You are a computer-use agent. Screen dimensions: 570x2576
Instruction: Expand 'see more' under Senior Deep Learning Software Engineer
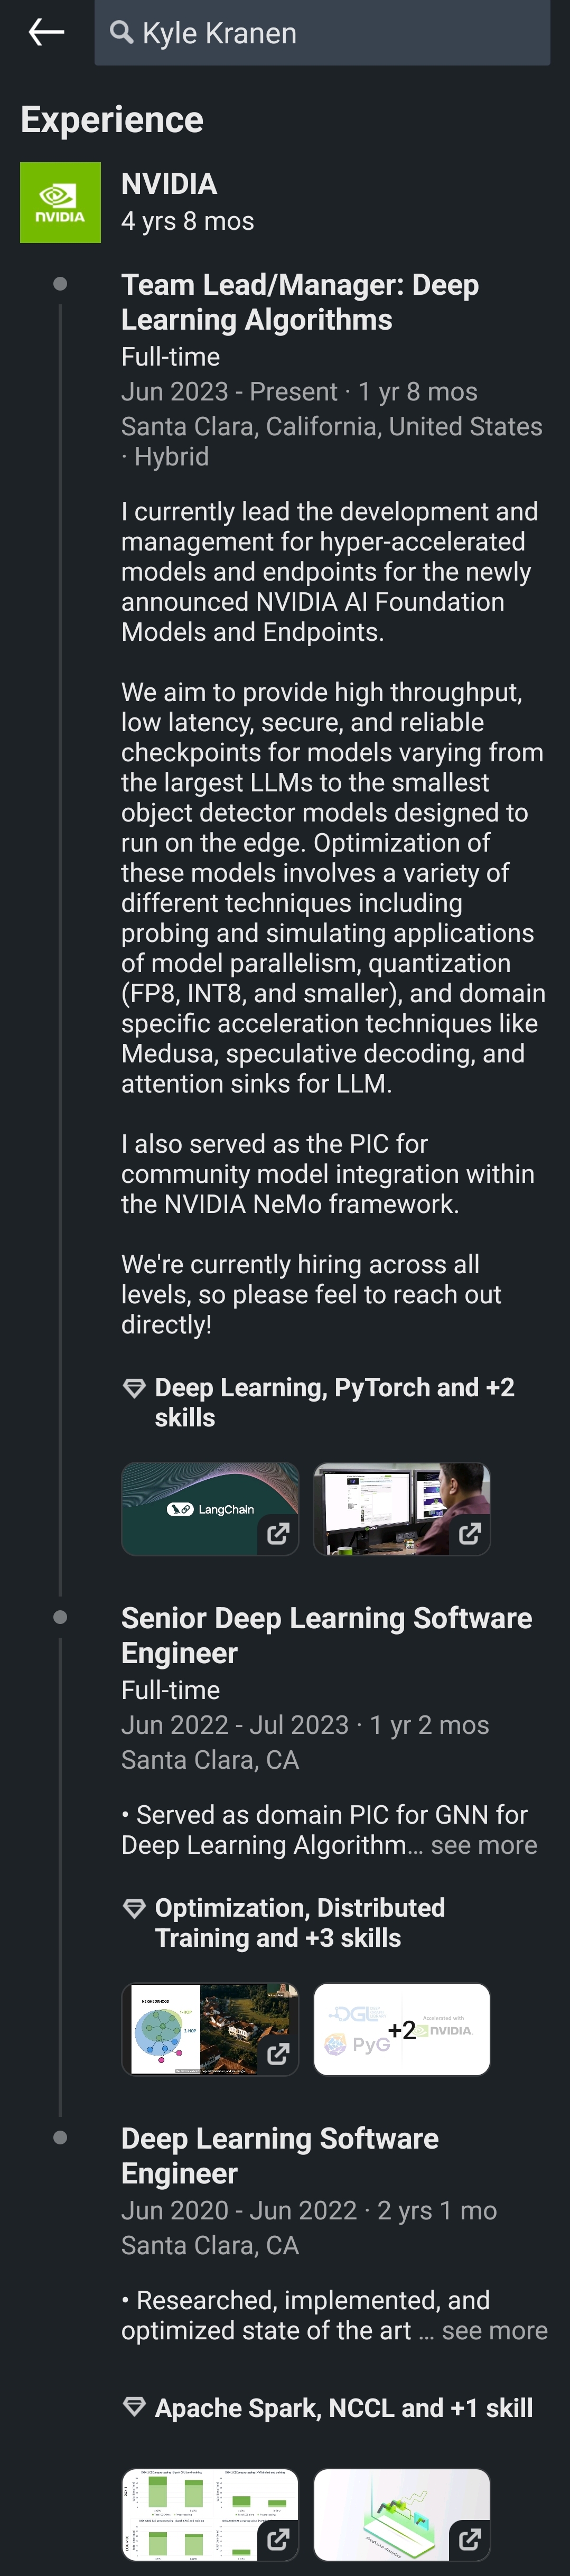pos(484,1845)
